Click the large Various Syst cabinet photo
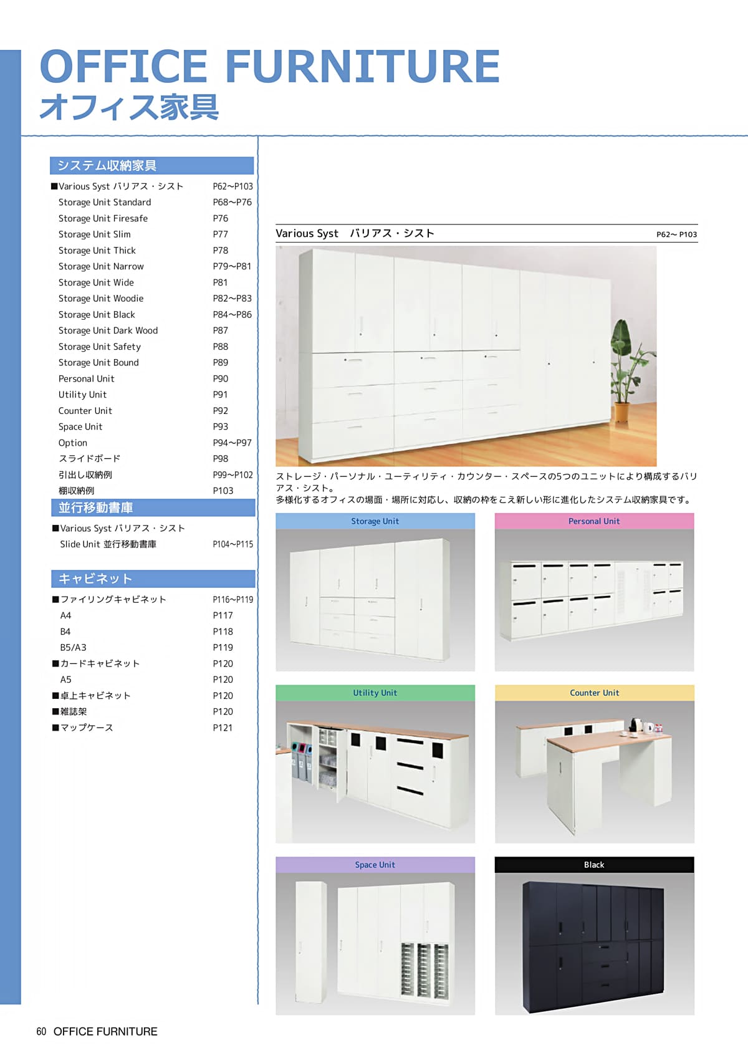The image size is (748, 1058). click(466, 355)
